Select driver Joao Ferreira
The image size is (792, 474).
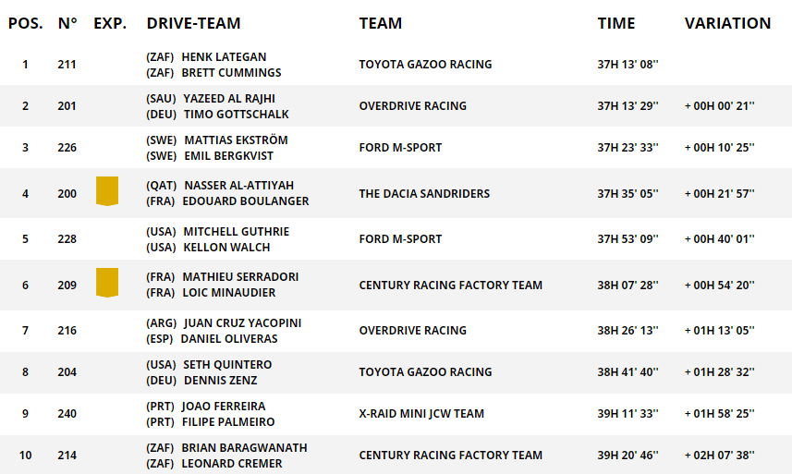tap(224, 406)
